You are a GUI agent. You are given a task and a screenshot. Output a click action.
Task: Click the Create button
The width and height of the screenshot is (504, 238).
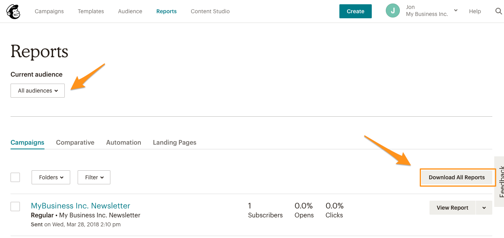click(x=355, y=11)
